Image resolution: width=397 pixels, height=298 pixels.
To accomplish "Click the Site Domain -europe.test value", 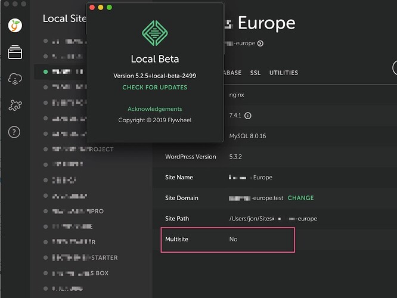I will (x=256, y=198).
